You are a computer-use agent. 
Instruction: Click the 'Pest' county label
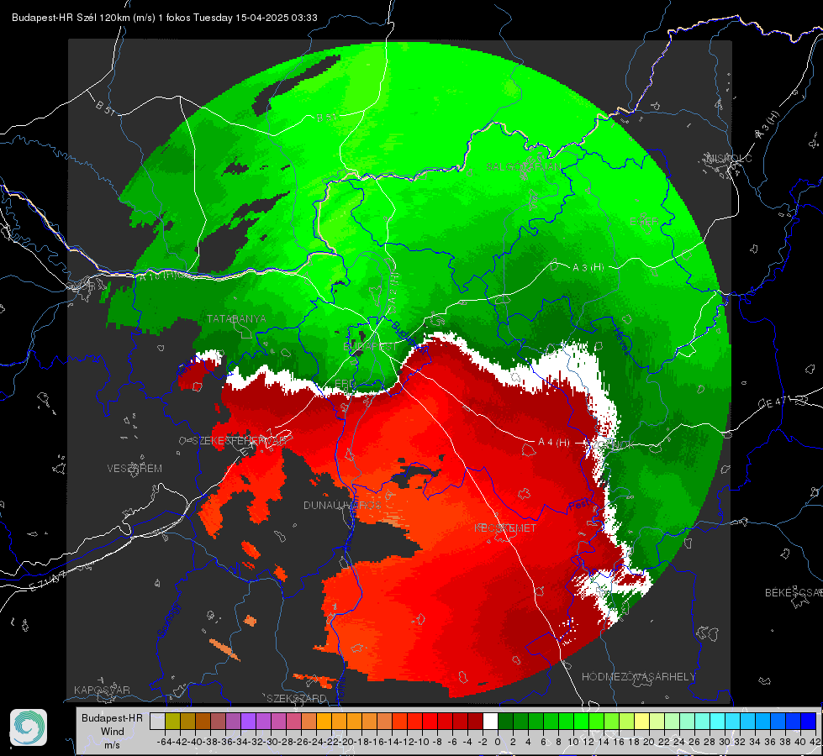(578, 505)
